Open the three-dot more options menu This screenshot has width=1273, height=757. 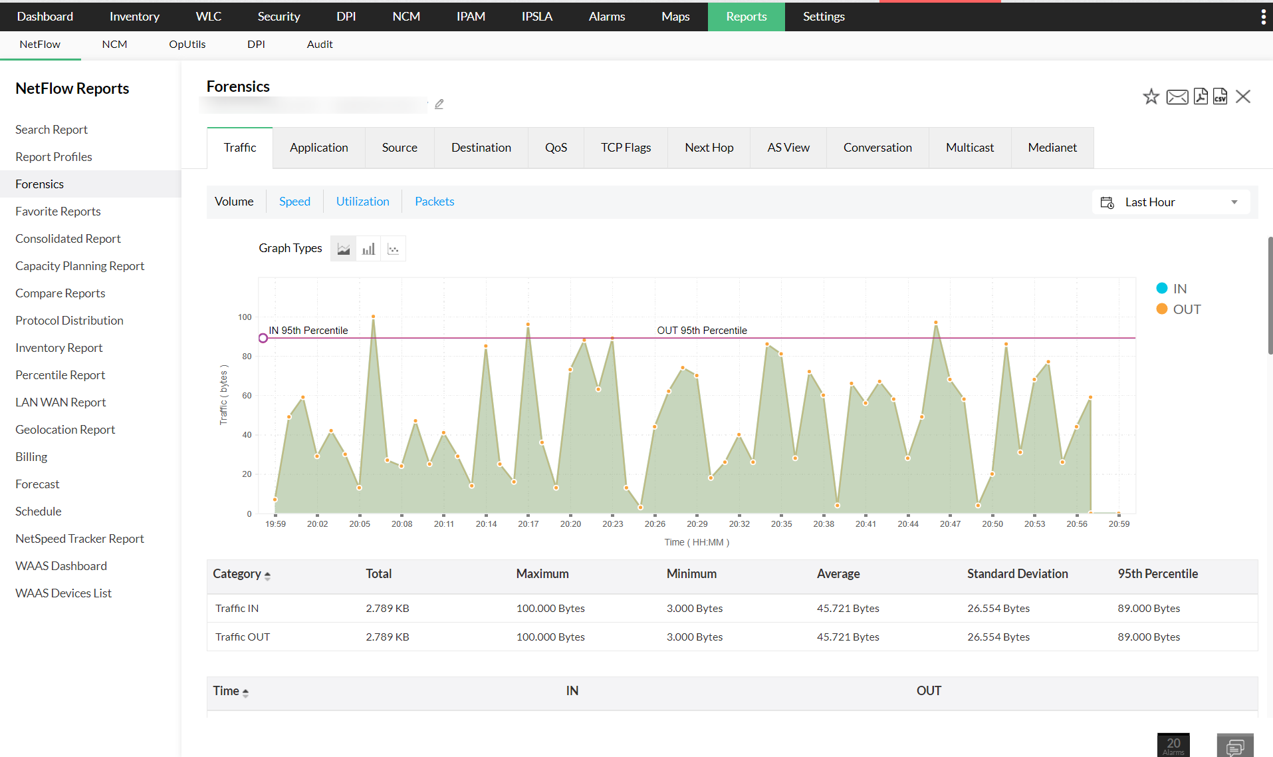[1263, 17]
